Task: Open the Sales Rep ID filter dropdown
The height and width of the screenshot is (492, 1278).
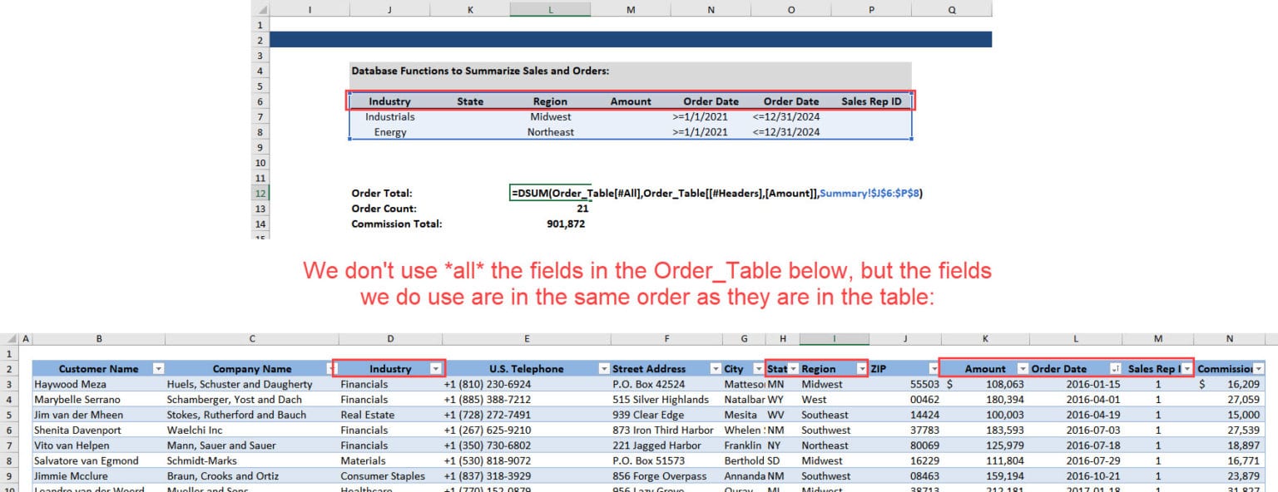Action: [1188, 368]
